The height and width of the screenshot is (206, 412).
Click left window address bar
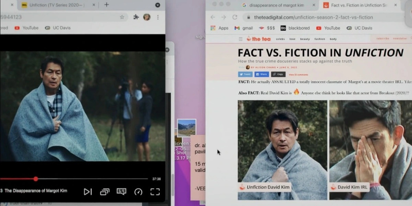coord(63,17)
